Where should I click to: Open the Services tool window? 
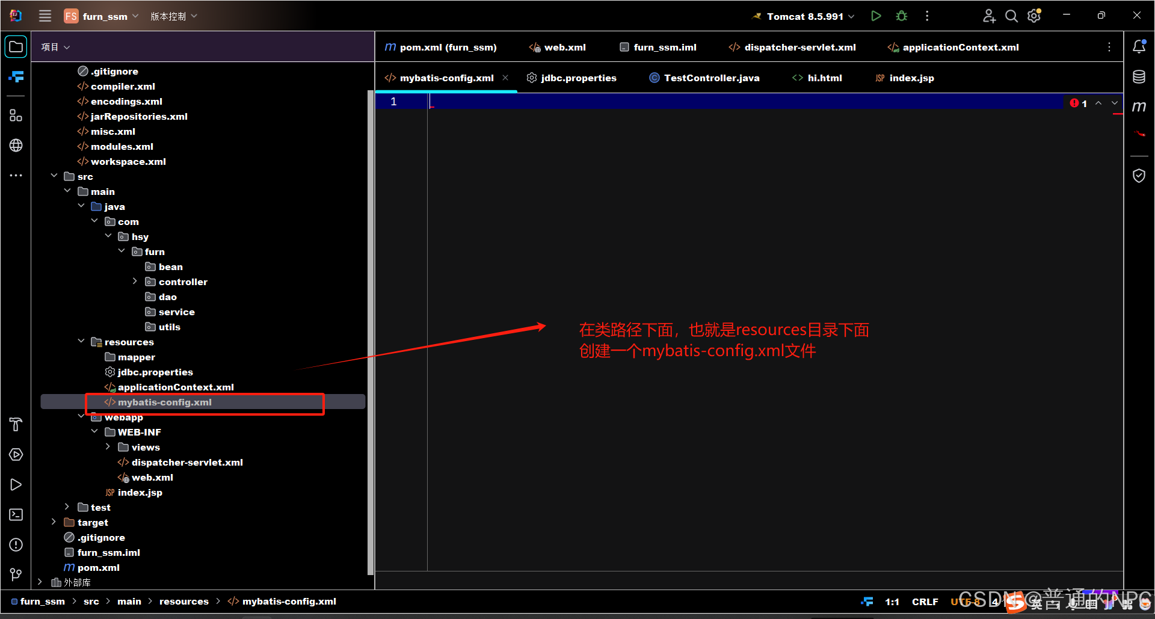tap(16, 455)
